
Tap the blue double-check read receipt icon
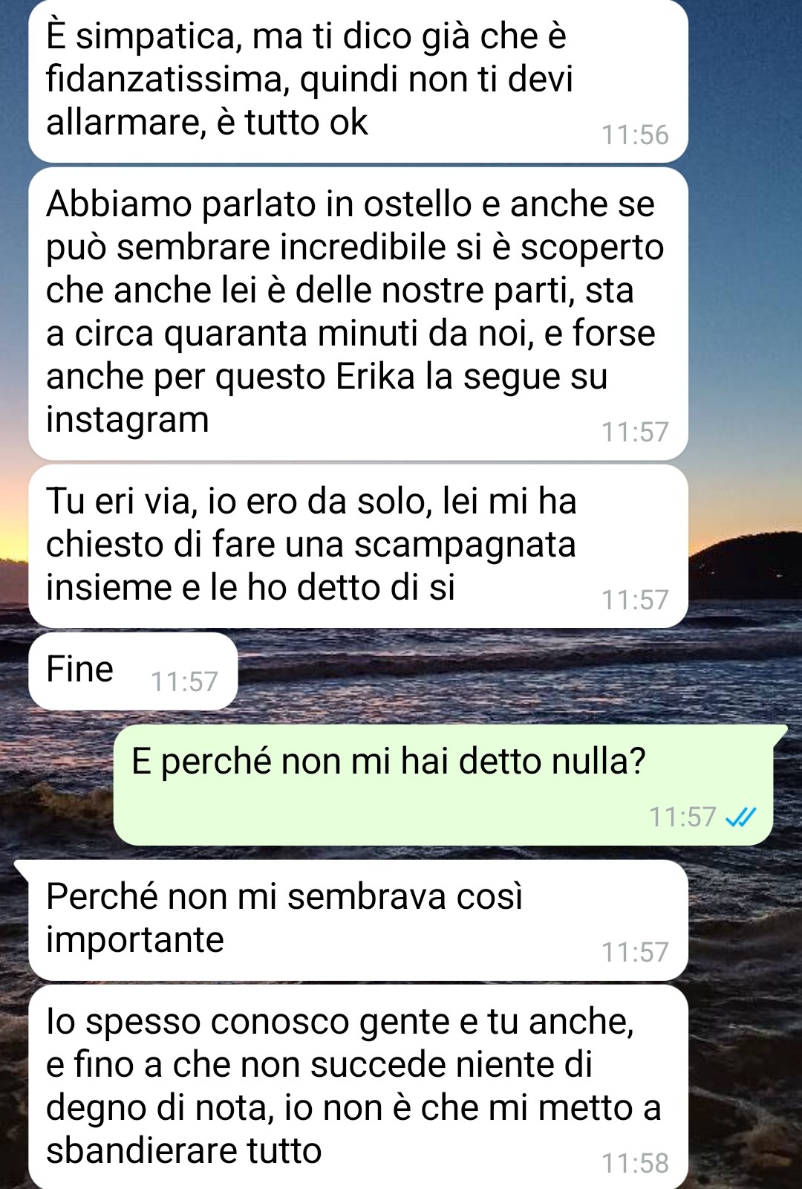click(740, 817)
